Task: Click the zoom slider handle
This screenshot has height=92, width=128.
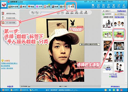Action: click(x=40, y=13)
